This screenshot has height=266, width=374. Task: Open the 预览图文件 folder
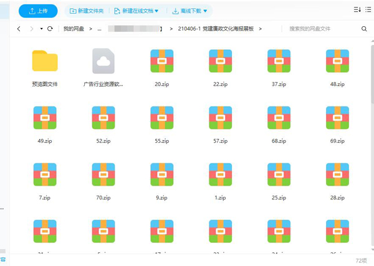(x=45, y=61)
